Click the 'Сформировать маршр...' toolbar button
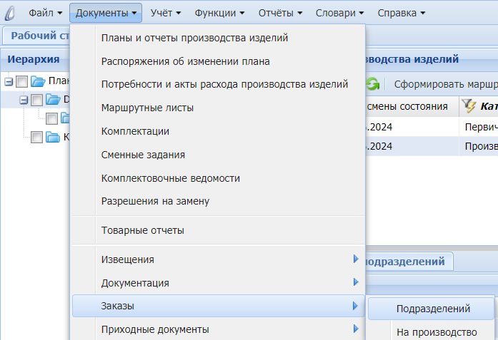Screen dimensions: 498x340 [444, 84]
